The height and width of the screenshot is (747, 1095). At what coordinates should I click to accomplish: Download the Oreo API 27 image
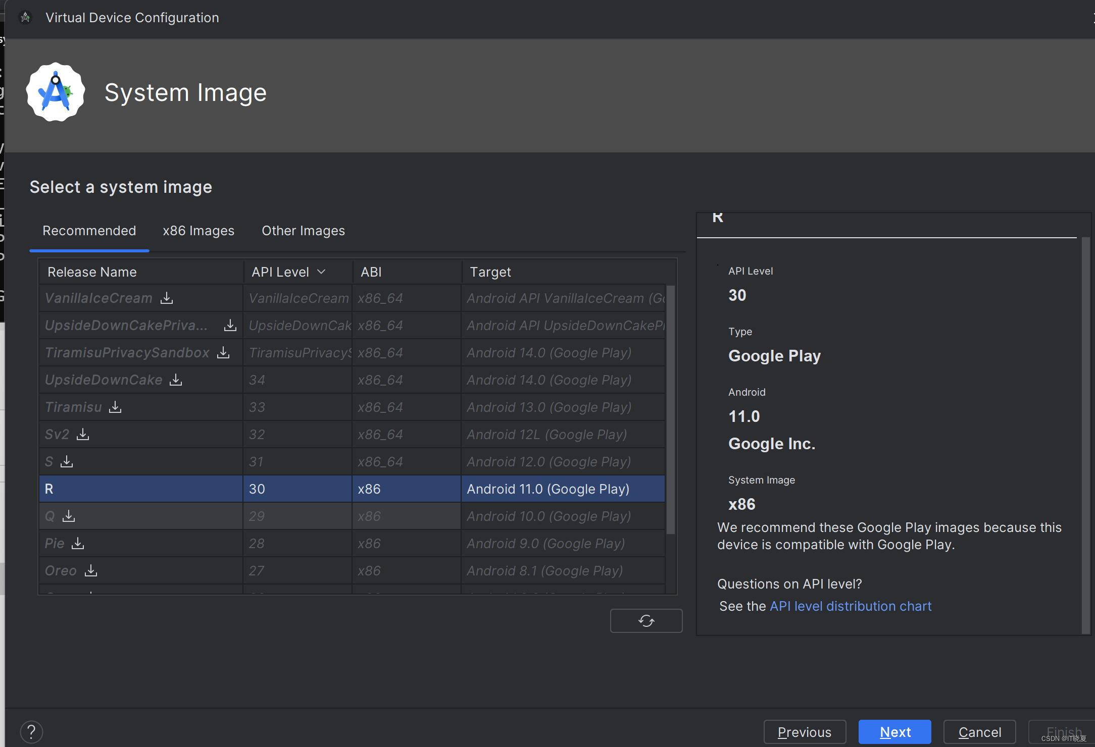pyautogui.click(x=91, y=571)
